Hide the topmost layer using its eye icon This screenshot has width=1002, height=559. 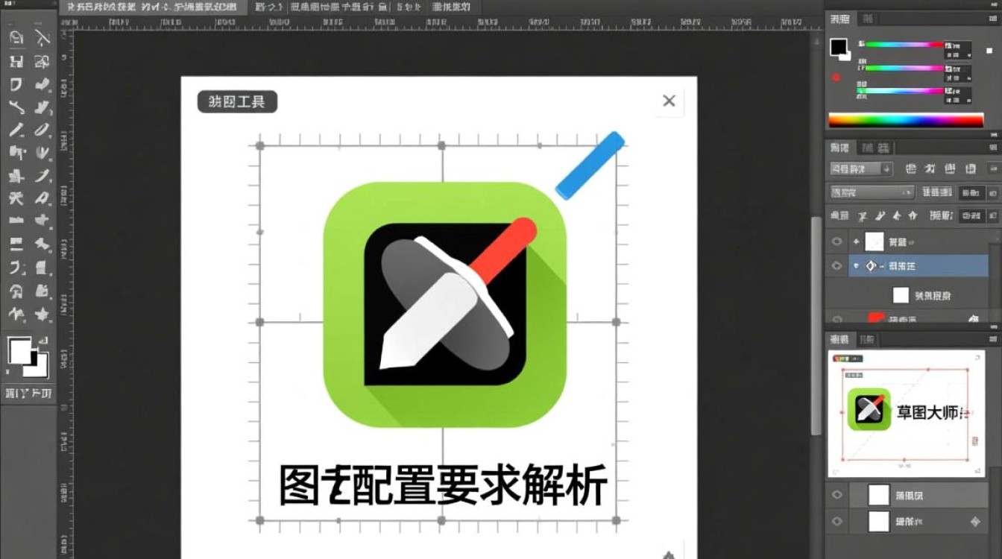(836, 241)
